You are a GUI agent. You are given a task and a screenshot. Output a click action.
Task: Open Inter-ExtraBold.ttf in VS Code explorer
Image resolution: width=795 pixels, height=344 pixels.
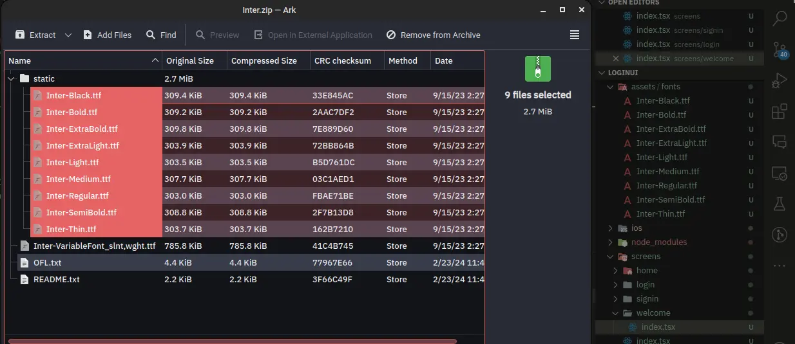click(671, 129)
